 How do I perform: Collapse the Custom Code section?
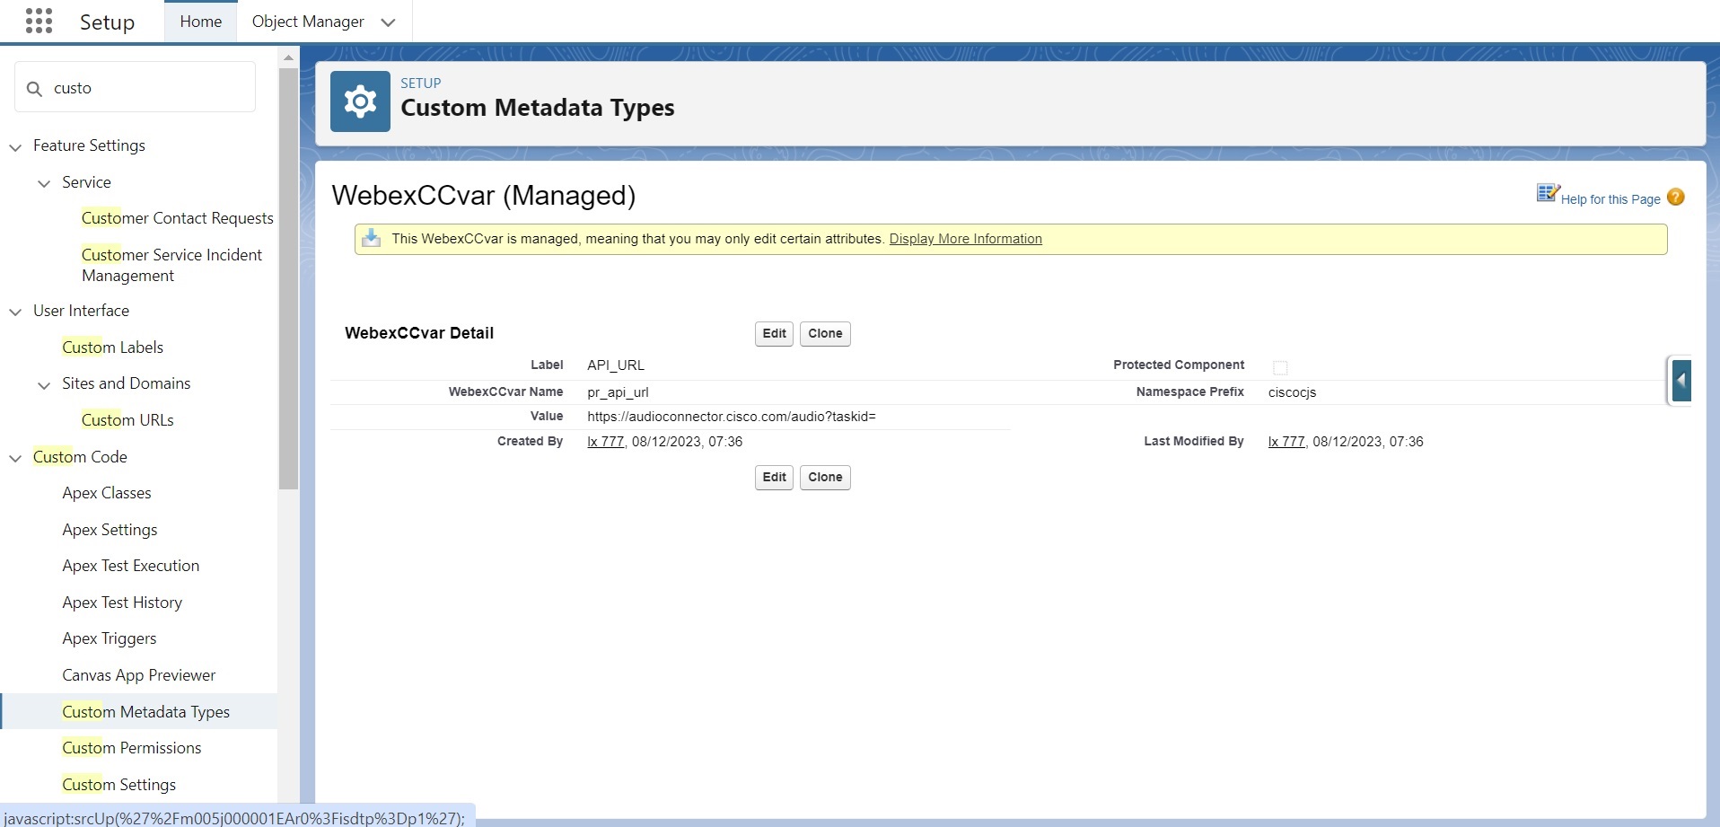click(x=15, y=458)
